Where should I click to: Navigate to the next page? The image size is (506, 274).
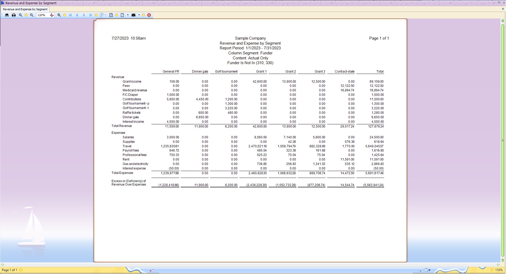84,15
